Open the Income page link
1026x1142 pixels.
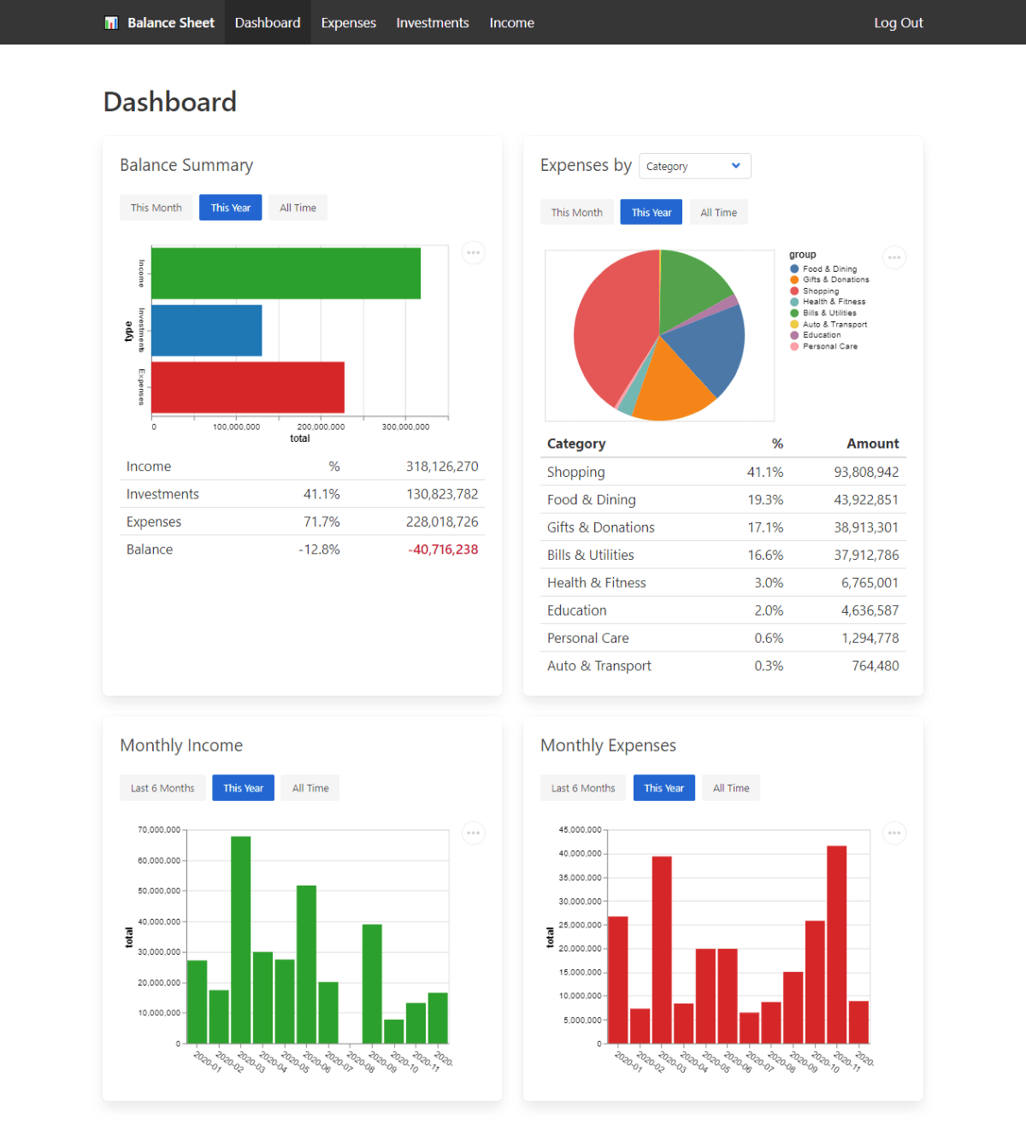[x=511, y=23]
